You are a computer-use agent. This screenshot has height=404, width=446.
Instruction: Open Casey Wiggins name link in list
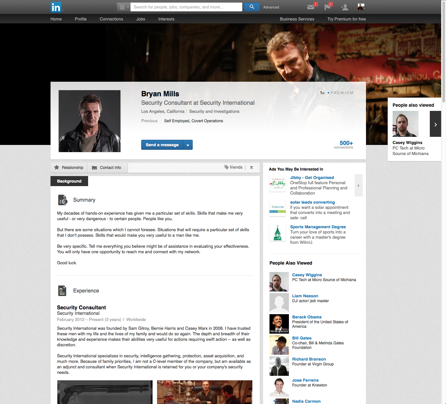(307, 275)
